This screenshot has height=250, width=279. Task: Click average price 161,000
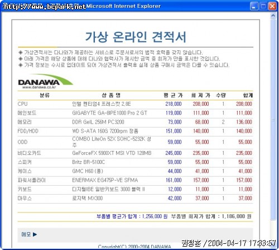pyautogui.click(x=174, y=180)
